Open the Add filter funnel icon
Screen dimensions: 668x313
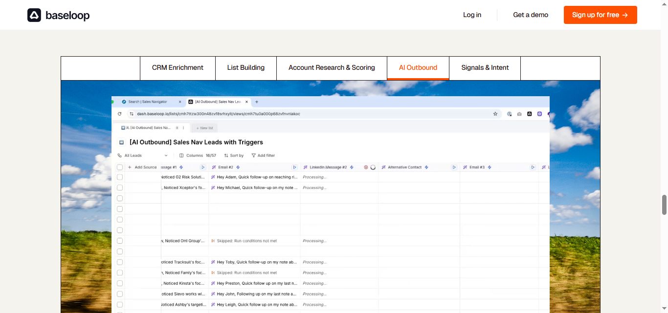[254, 155]
